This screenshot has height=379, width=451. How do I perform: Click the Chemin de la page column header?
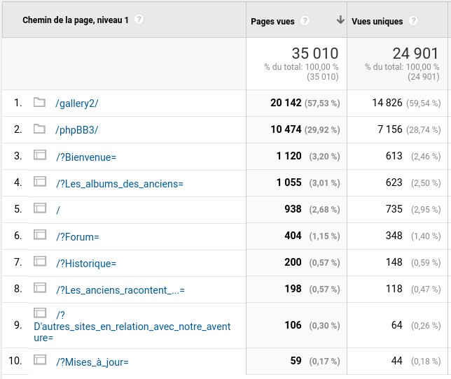pos(76,20)
